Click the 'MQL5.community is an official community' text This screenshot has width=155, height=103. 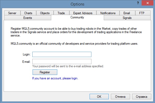(74, 44)
